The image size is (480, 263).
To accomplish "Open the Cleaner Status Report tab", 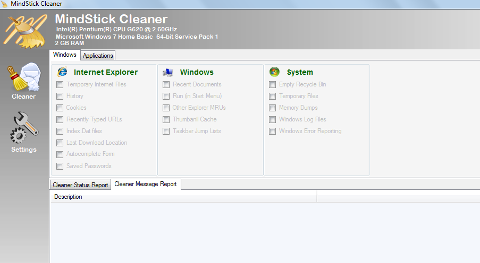I will 80,185.
